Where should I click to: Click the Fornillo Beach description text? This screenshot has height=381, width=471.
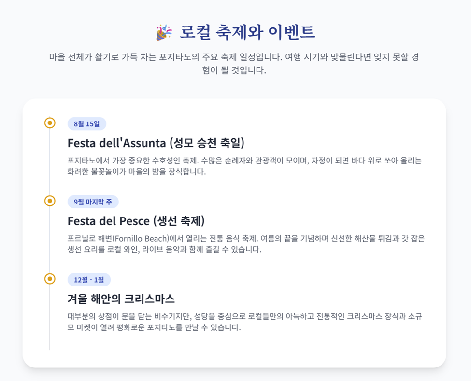point(246,244)
